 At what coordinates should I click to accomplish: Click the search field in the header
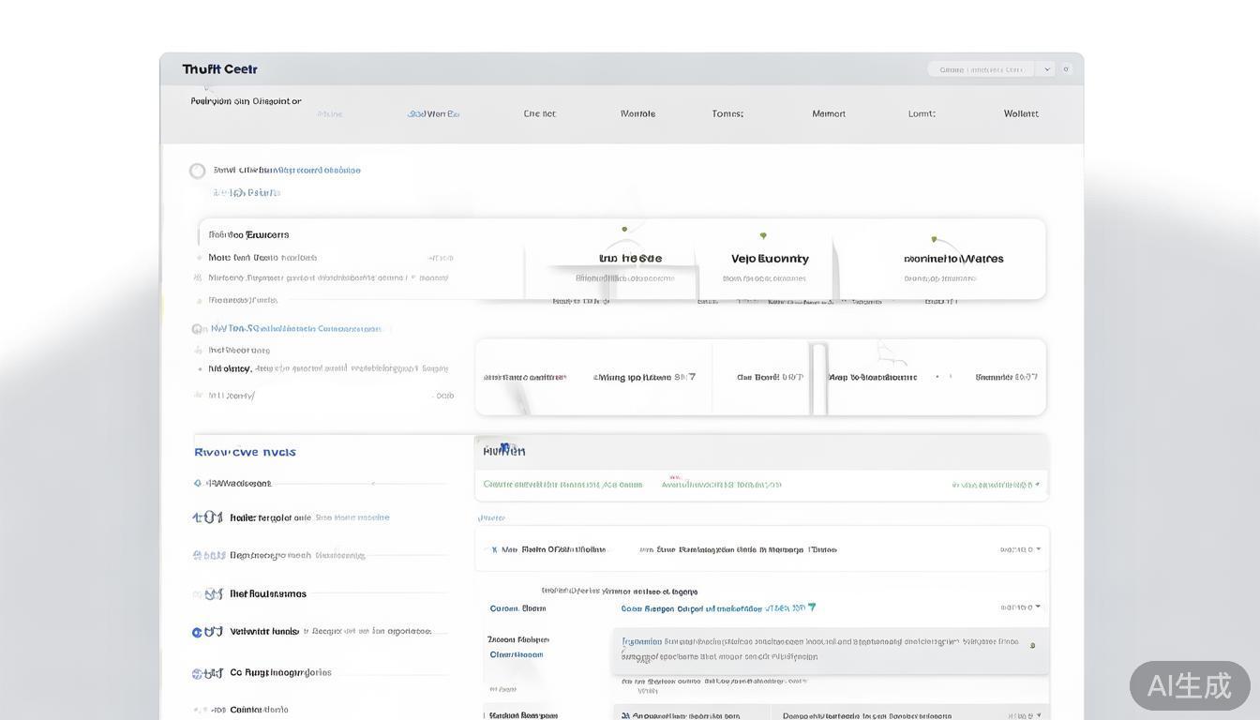point(981,69)
